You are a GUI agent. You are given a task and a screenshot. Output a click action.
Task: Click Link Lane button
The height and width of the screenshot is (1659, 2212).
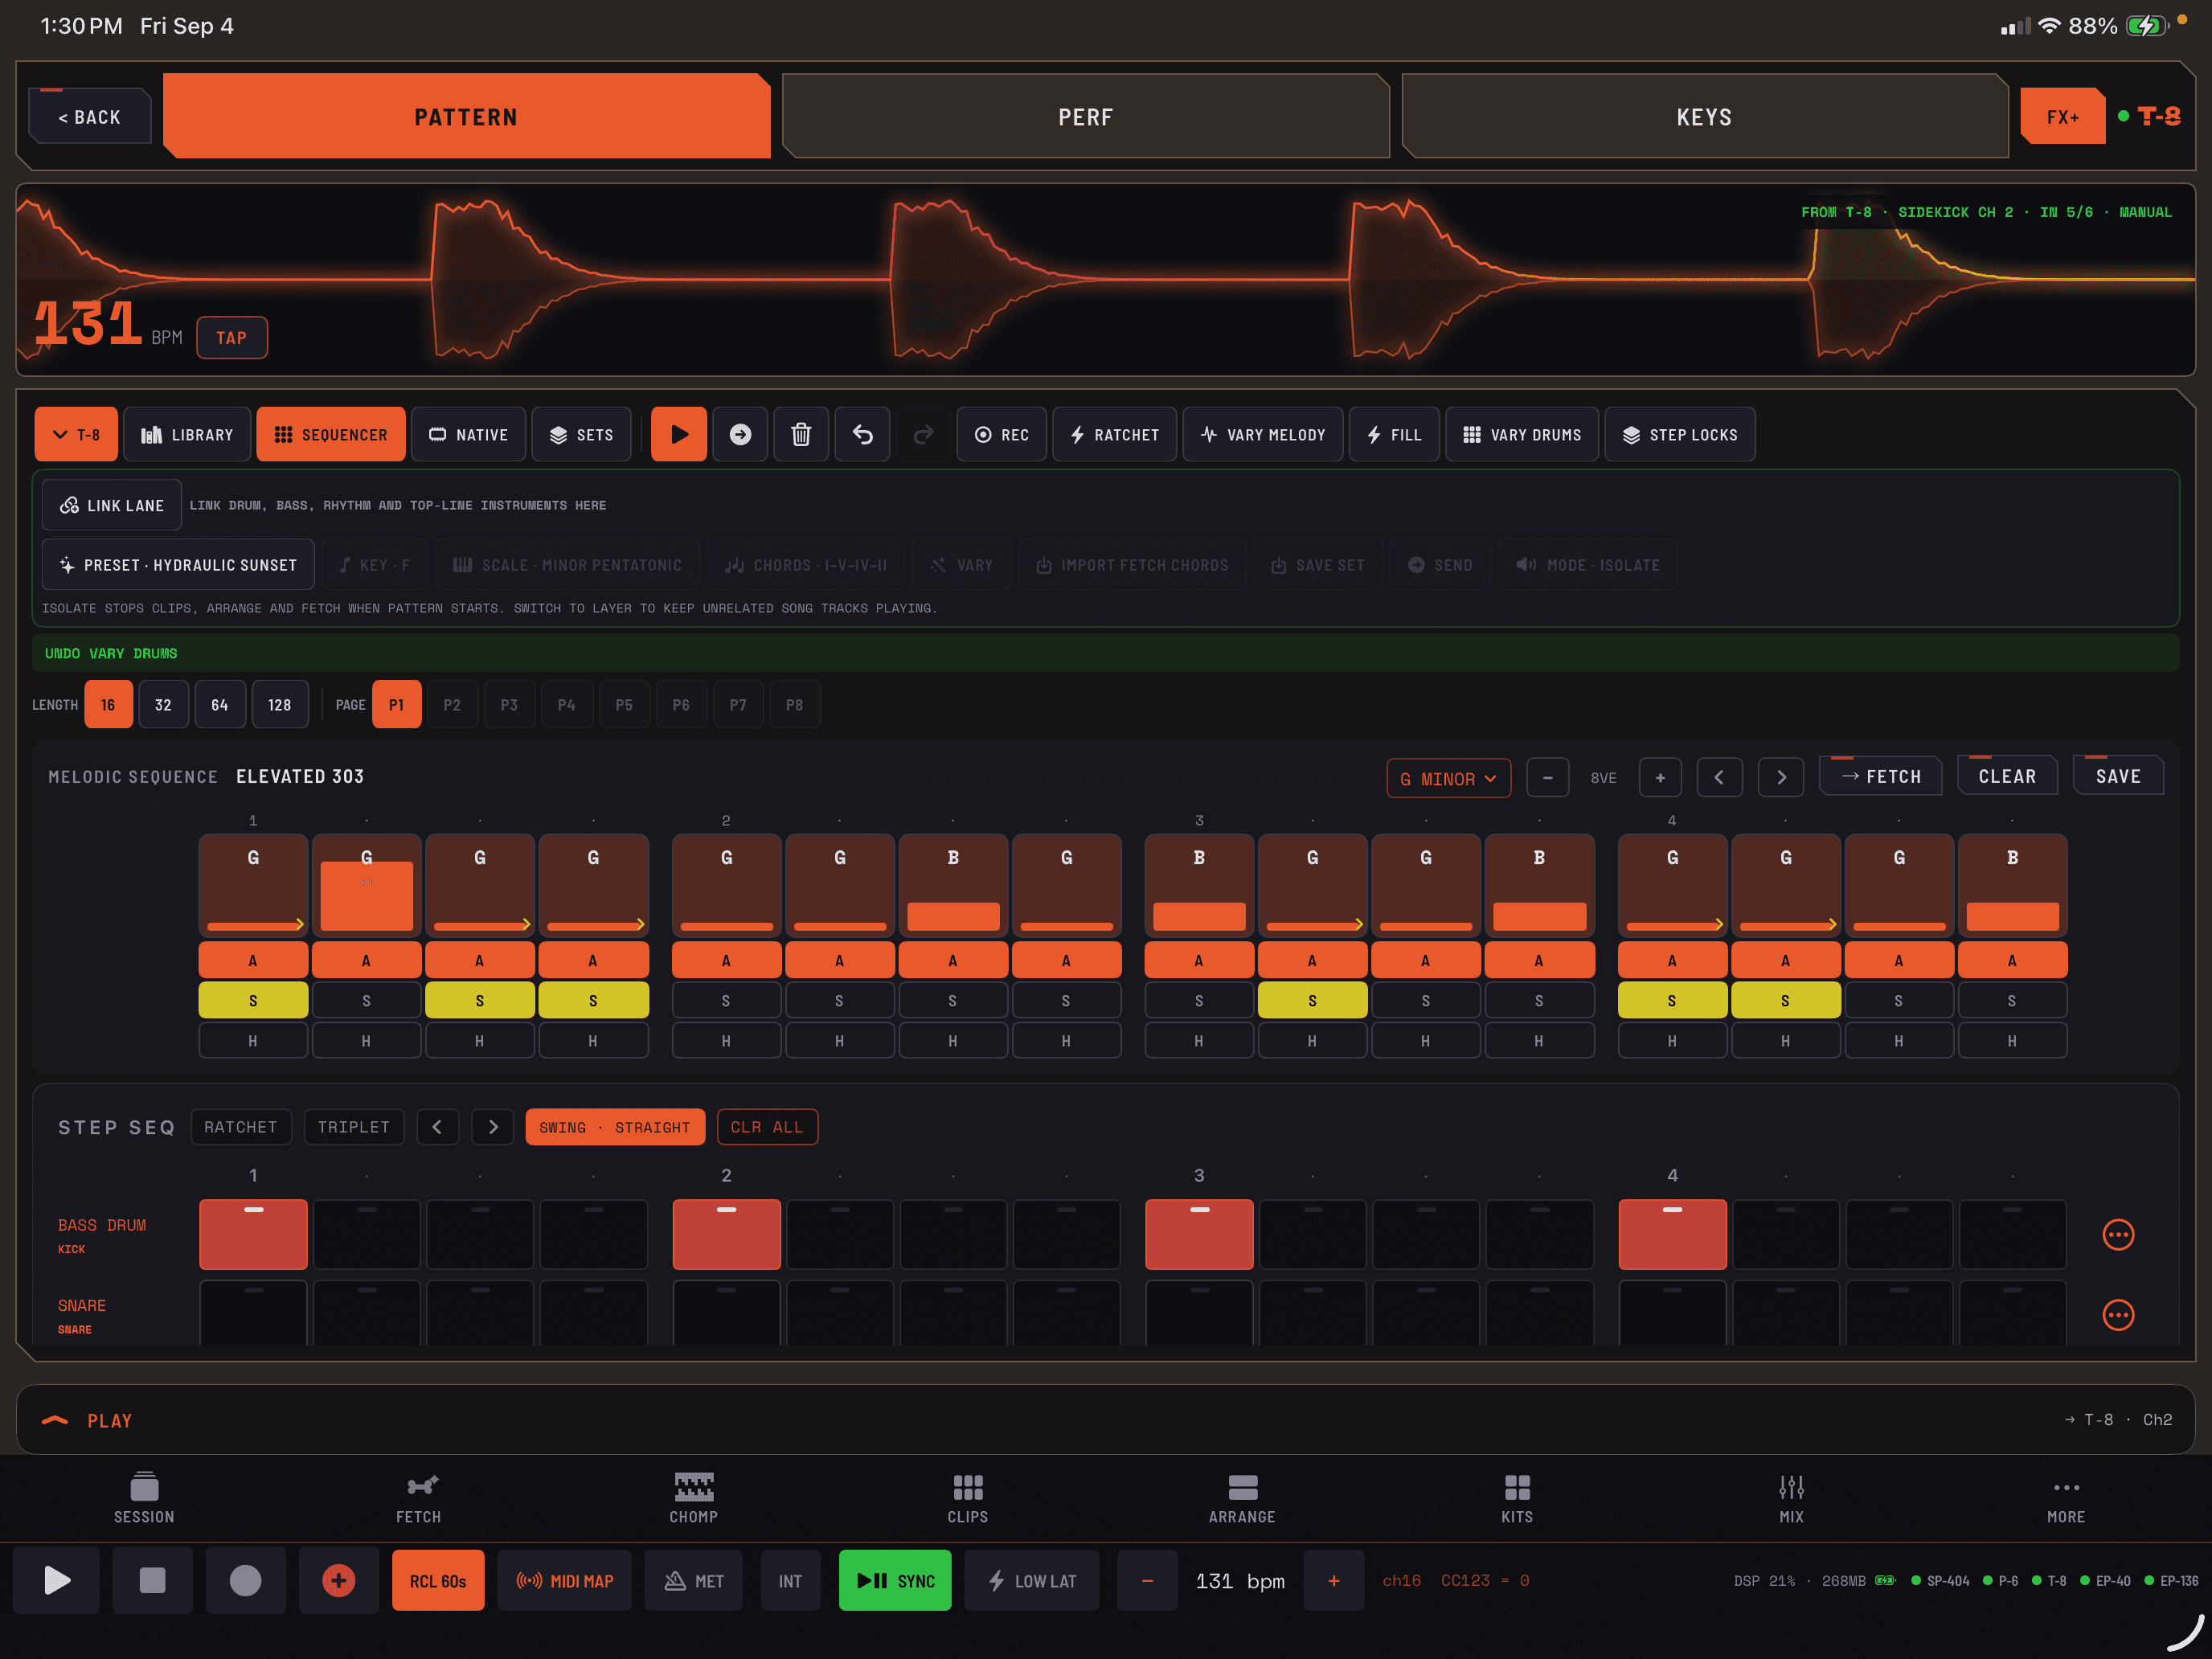[x=111, y=505]
